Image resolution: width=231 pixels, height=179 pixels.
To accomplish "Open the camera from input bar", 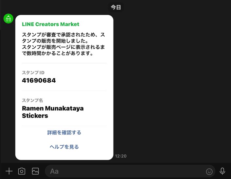I will tap(22, 171).
